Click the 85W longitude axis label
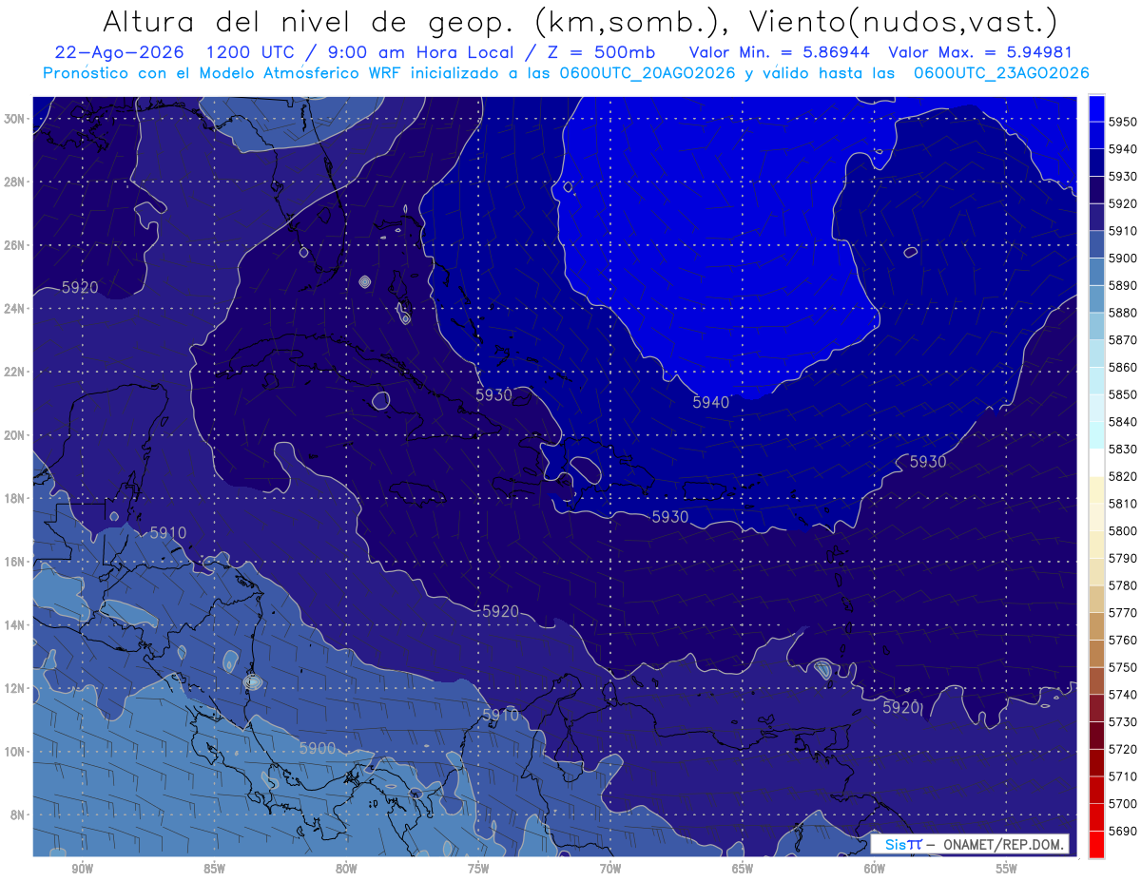The width and height of the screenshot is (1141, 881). pyautogui.click(x=214, y=869)
